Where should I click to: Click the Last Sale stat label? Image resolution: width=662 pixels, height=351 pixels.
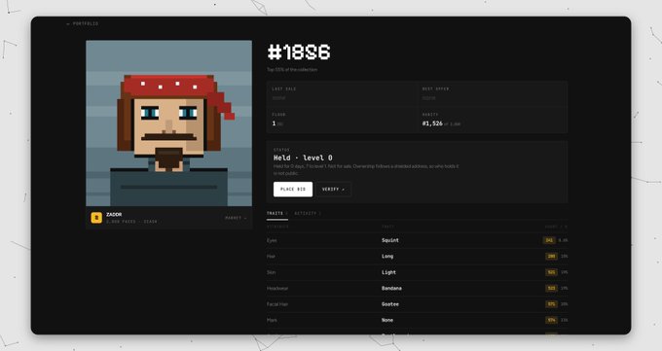pyautogui.click(x=284, y=89)
